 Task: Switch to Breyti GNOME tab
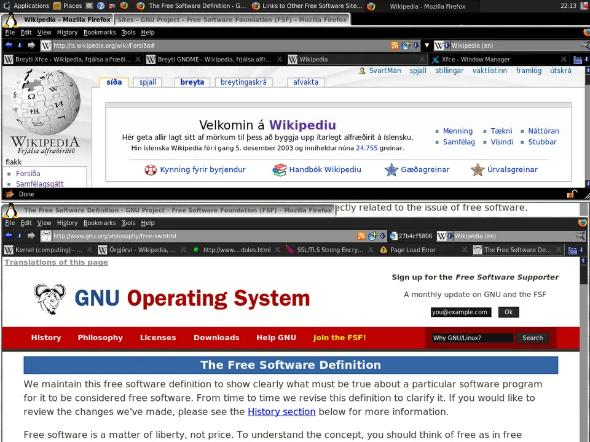pos(214,60)
